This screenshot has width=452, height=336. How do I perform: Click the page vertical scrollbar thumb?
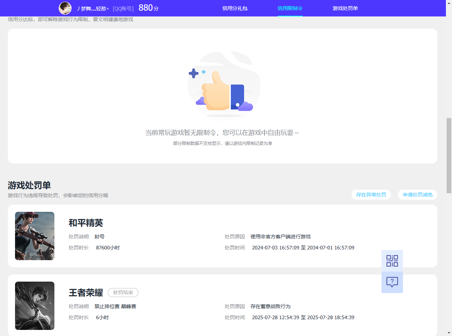(449, 156)
